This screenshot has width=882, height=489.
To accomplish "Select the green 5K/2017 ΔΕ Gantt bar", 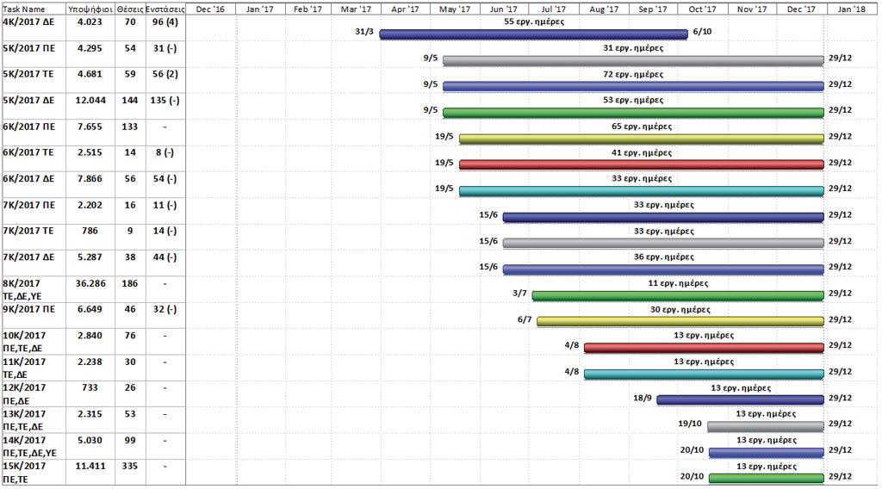I will point(633,113).
